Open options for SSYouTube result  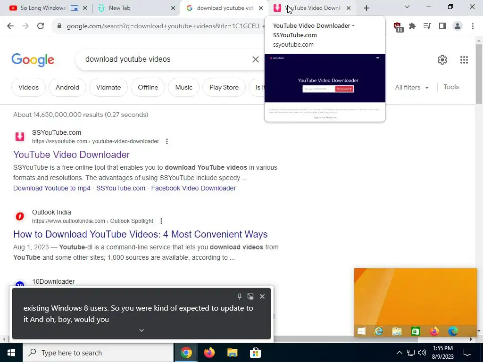tap(167, 141)
